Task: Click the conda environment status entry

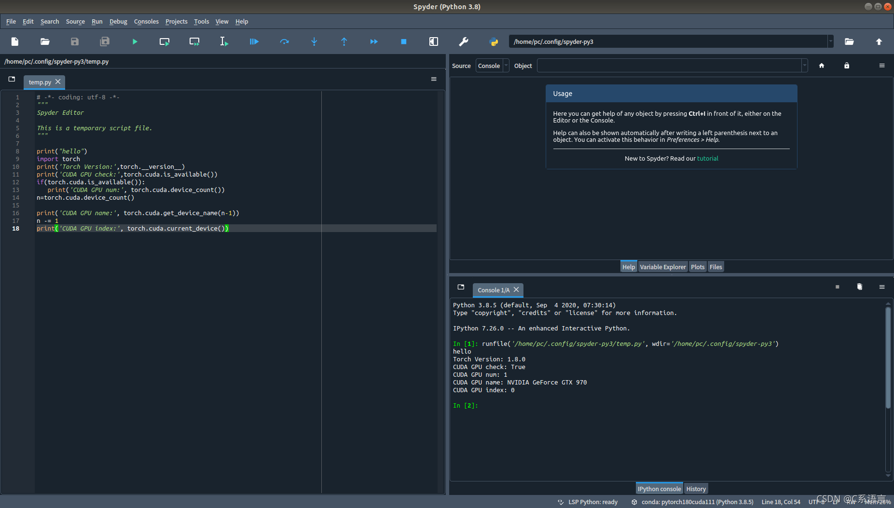Action: [x=692, y=502]
